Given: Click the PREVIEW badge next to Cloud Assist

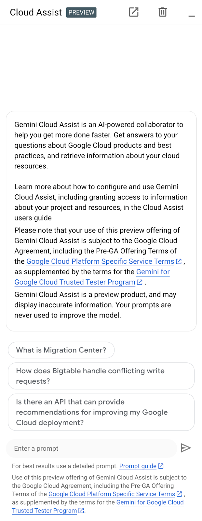Looking at the screenshot, I should click(81, 12).
